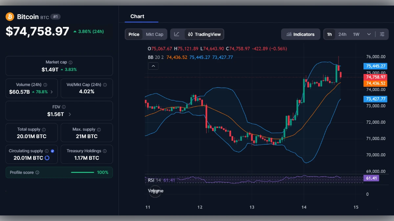Click the Bitcoin logo icon

click(x=10, y=17)
